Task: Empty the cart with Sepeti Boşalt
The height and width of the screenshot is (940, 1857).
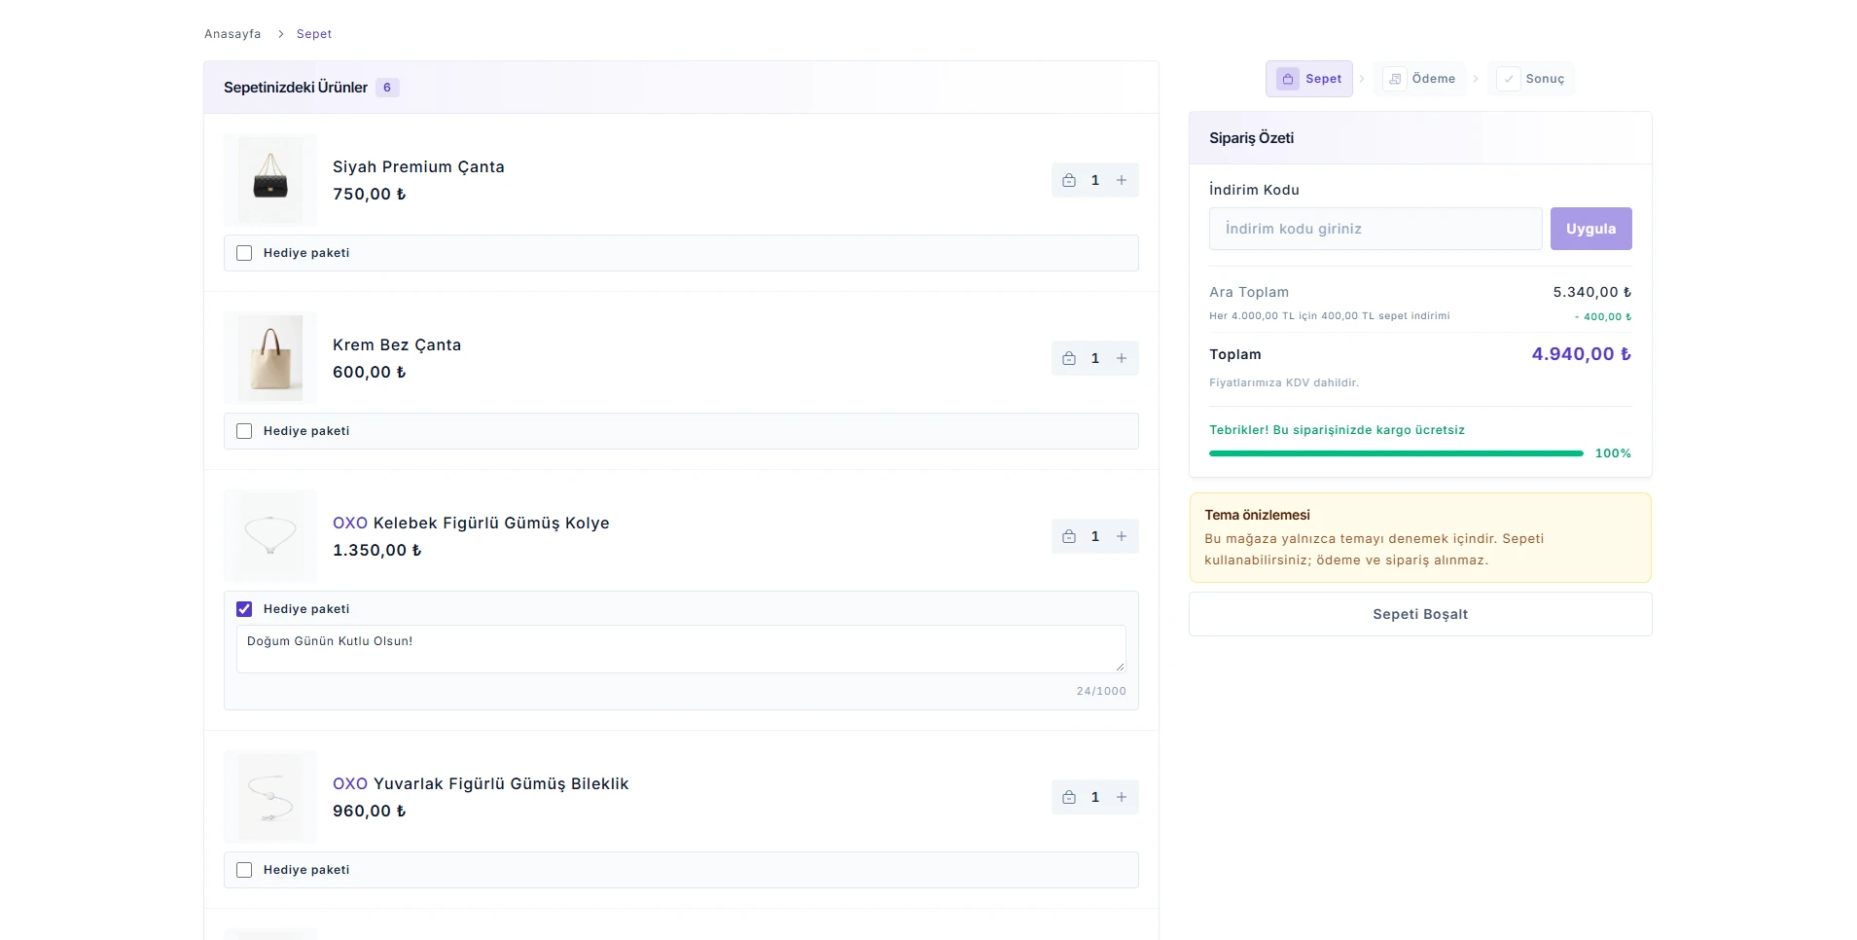Action: click(1420, 614)
